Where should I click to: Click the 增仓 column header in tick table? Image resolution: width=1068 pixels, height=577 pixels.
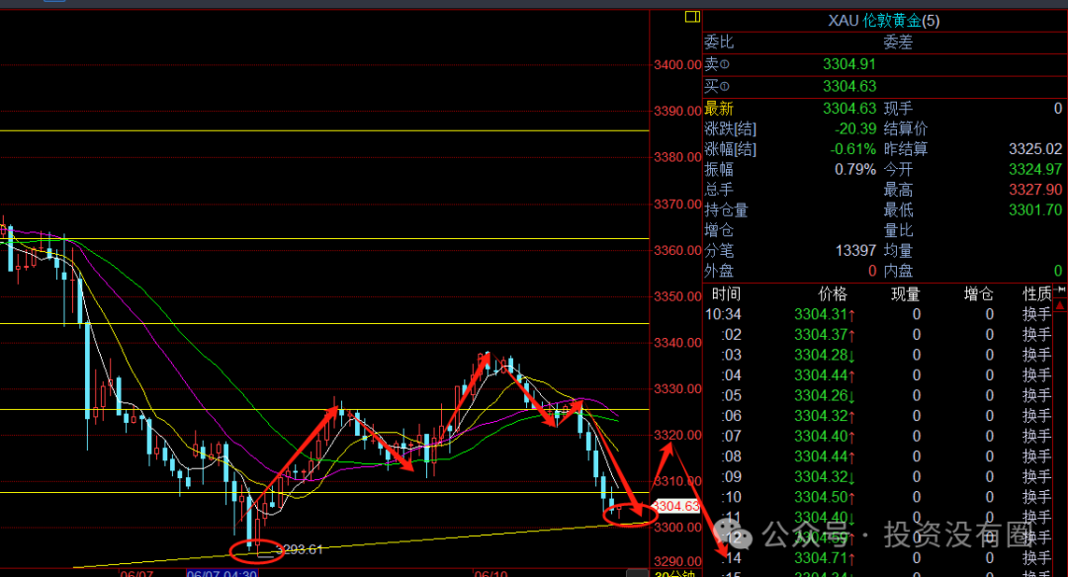coord(979,294)
